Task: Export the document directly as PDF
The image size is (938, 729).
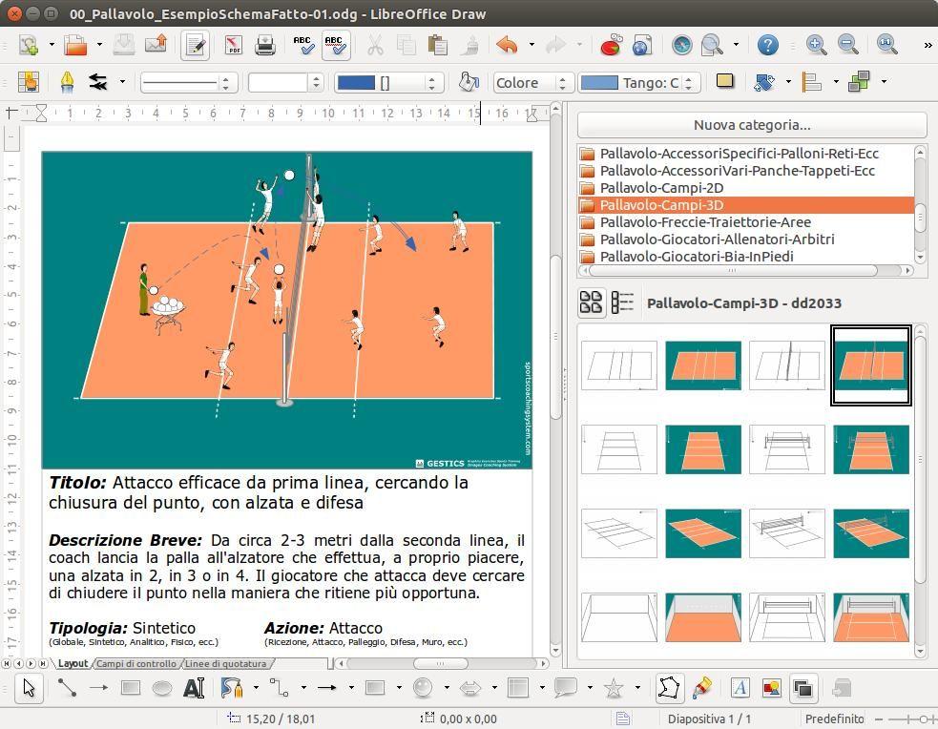Action: 234,45
